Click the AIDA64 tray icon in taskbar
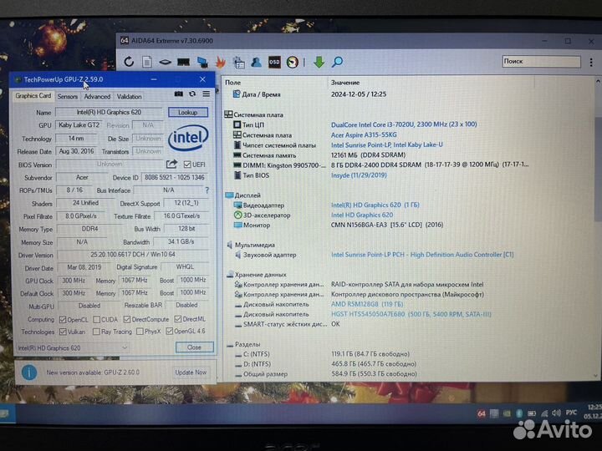 [481, 413]
